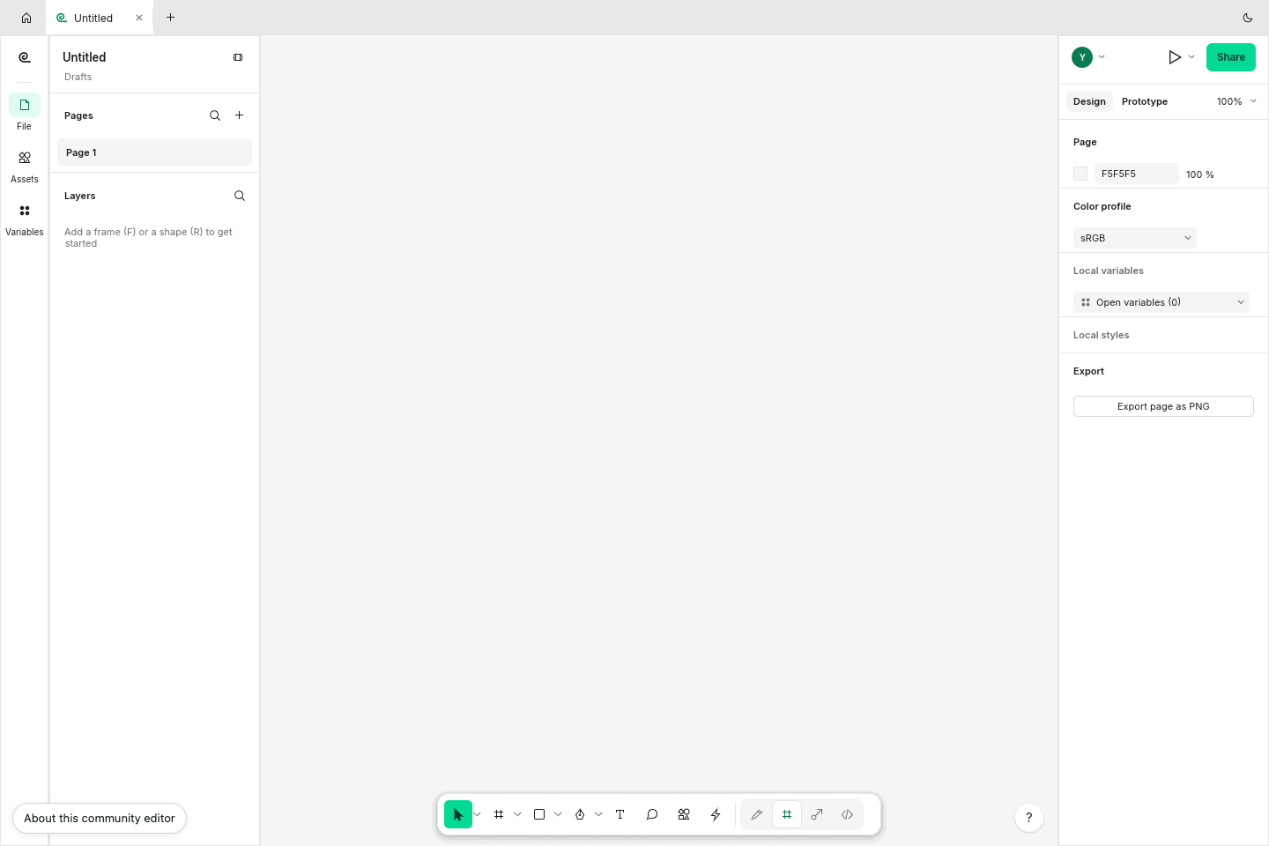Open the Variables sidebar tab
The image size is (1269, 846).
(x=25, y=218)
